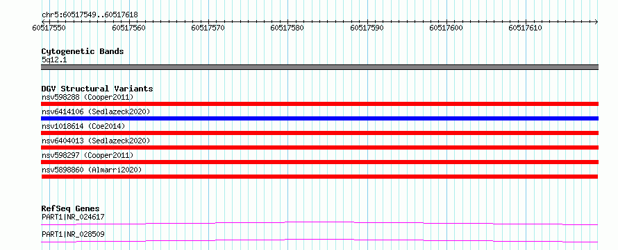Open variant nsv5898860 (Almarri2020) label
The image size is (618, 250).
click(92, 170)
